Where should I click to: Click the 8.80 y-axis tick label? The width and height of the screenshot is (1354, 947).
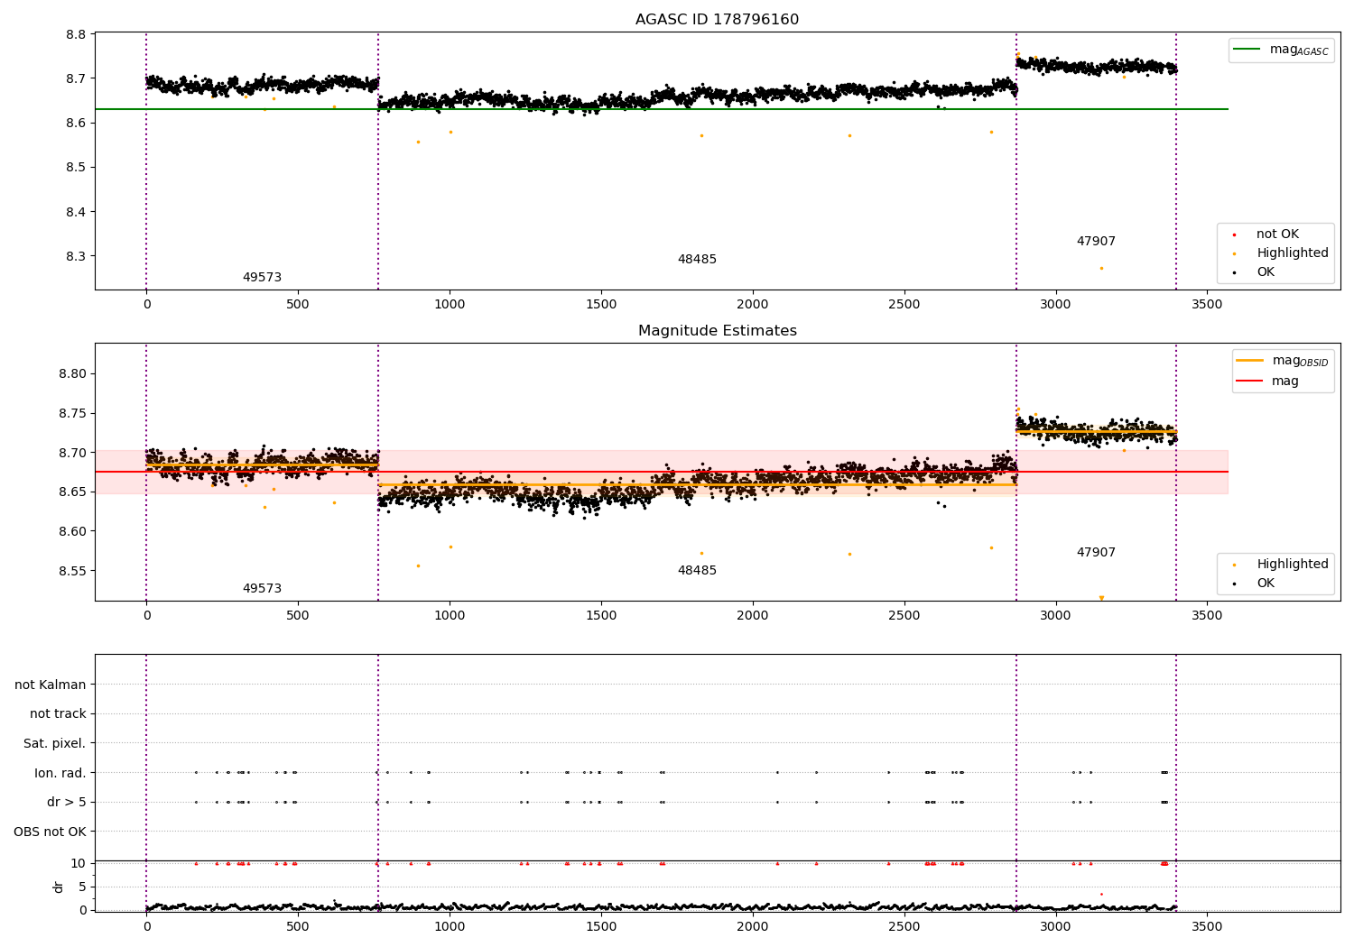click(73, 374)
